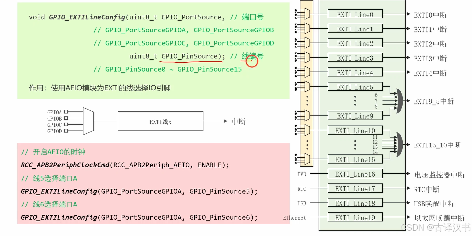Screen dimensions: 472x236
Task: Click the 以太网唤醒中断 label
Action: click(x=440, y=218)
